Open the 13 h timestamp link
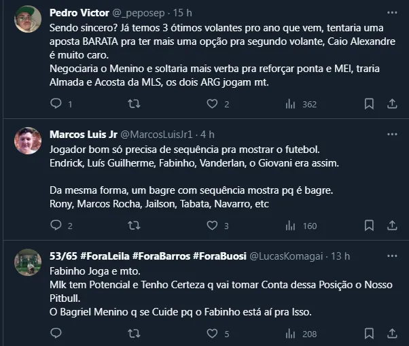409x346 pixels. (x=340, y=256)
